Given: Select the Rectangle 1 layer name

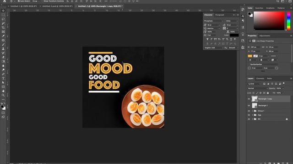Looking at the screenshot, I should click(263, 105).
